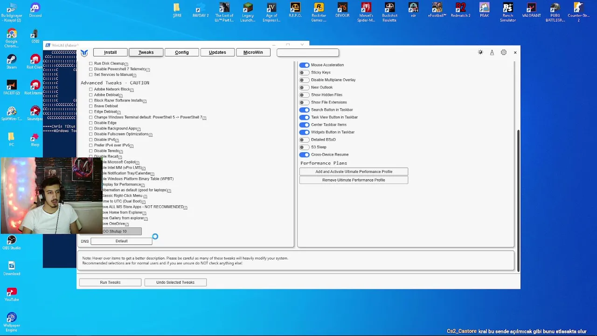Enable the Show File Extensions toggle
The height and width of the screenshot is (336, 597).
pos(304,102)
